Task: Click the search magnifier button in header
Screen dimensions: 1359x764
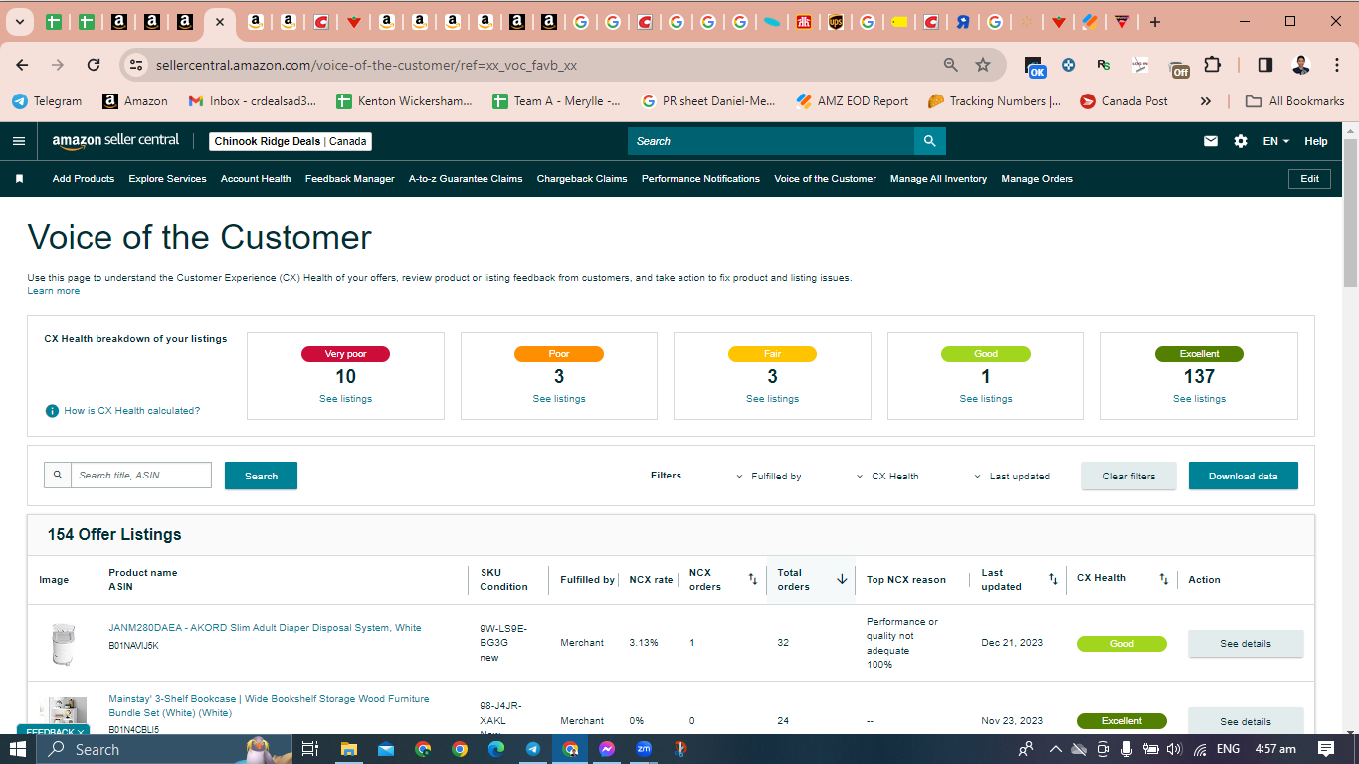Action: 929,141
